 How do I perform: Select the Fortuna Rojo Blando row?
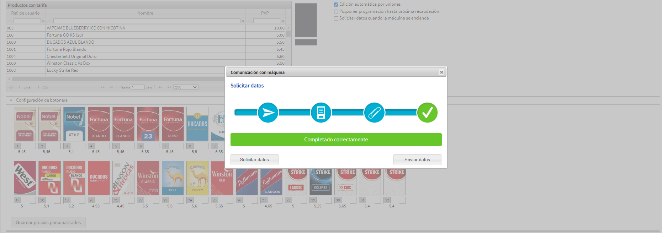(145, 49)
